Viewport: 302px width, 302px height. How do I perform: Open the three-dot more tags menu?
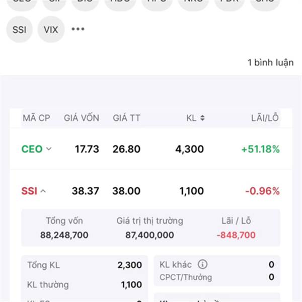78,29
